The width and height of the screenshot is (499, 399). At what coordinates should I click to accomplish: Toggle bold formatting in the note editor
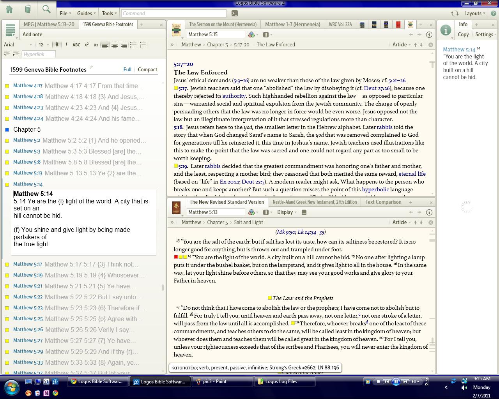pyautogui.click(x=57, y=45)
